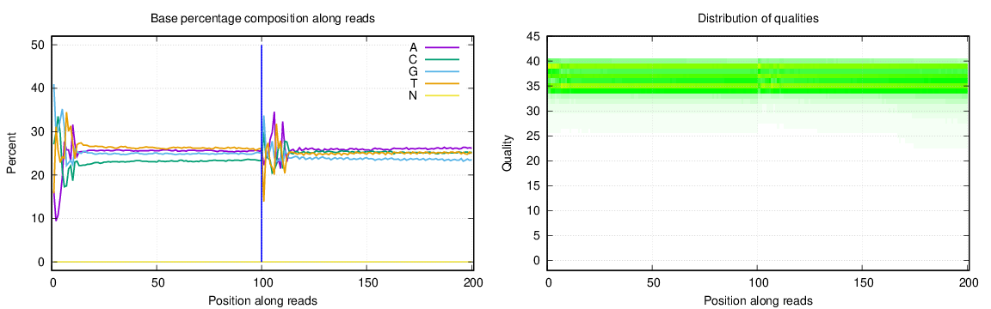Click the left chart's Position along reads label
Image resolution: width=991 pixels, height=309 pixels.
pos(263,300)
